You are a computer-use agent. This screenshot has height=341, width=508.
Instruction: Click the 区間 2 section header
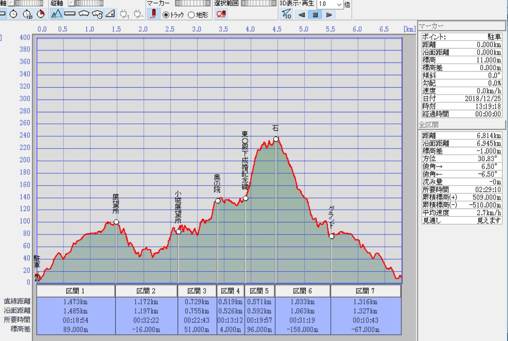pyautogui.click(x=146, y=291)
